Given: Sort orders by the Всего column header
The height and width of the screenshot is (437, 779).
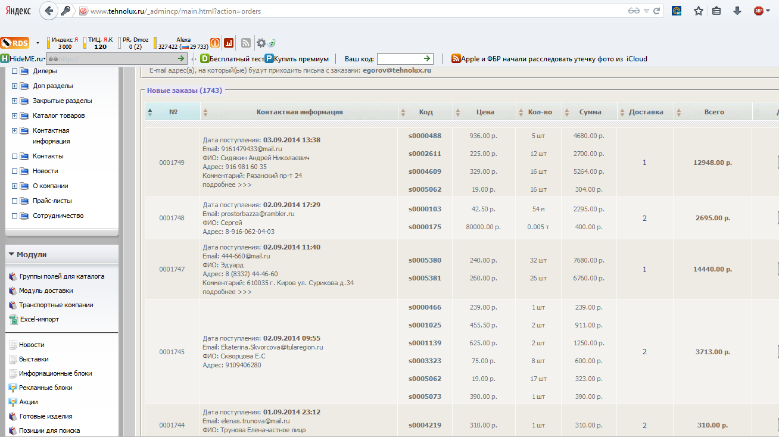Looking at the screenshot, I should 714,112.
